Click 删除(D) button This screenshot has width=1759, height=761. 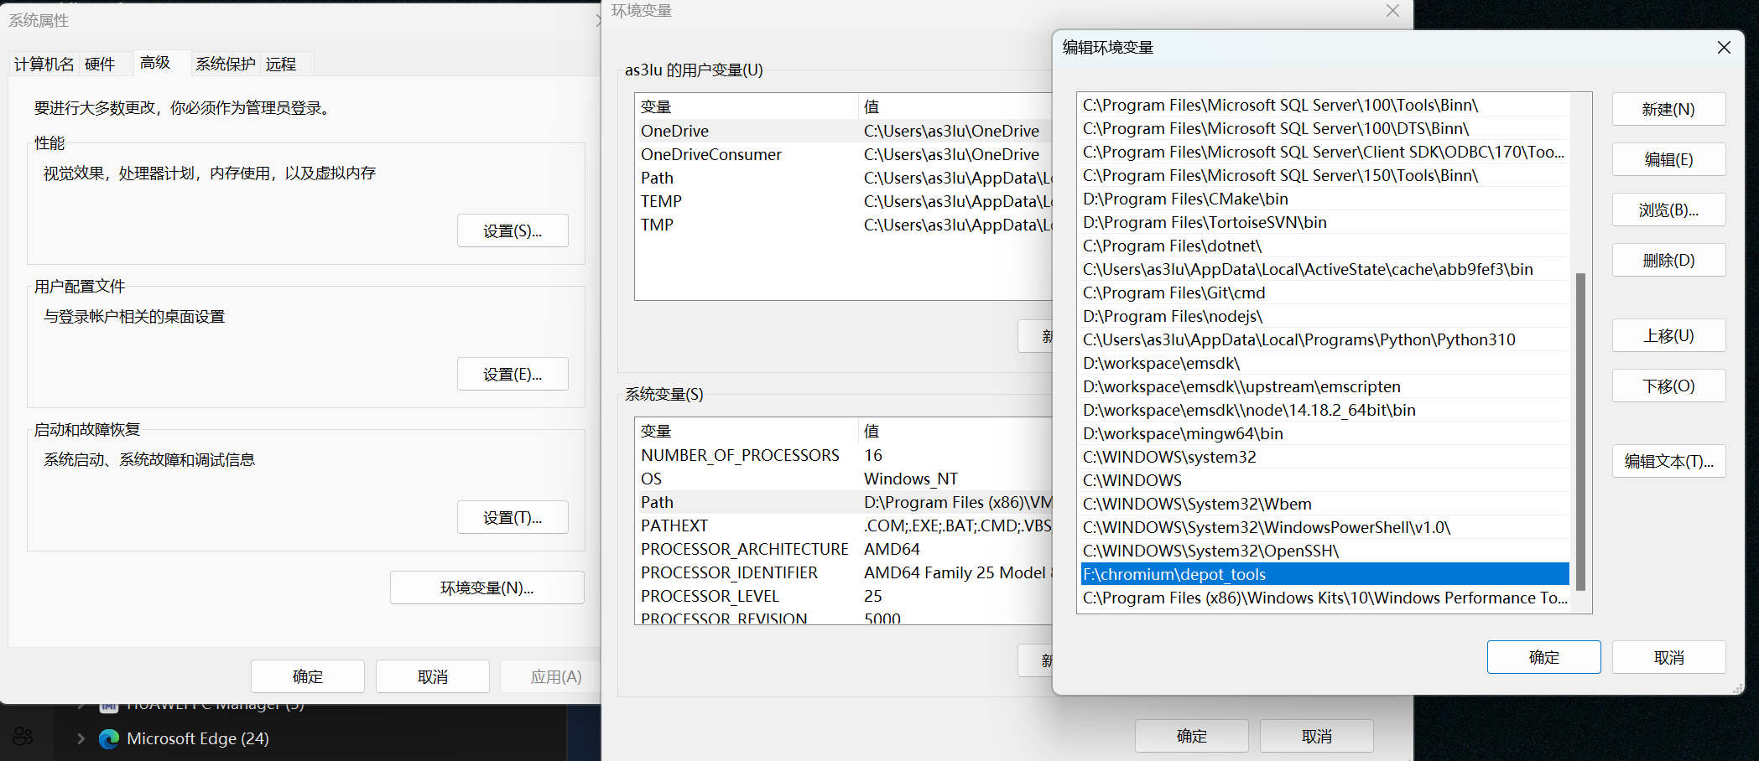(x=1668, y=260)
